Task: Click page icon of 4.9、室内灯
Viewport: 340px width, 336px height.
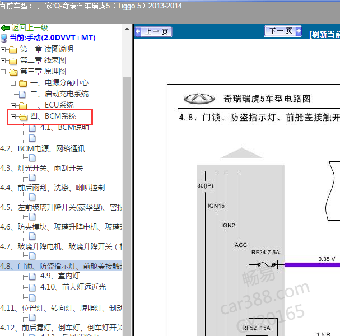Action: 32,277
